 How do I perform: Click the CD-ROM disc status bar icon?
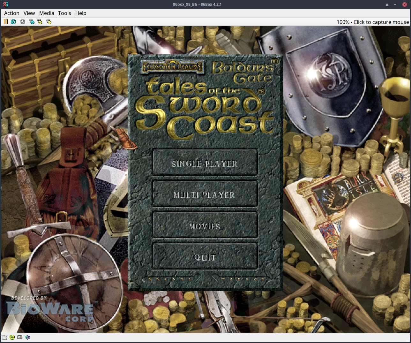12,337
